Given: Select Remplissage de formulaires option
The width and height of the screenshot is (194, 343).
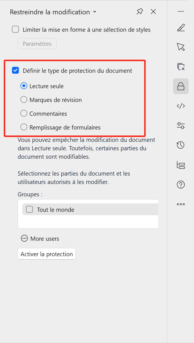Looking at the screenshot, I should pos(24,127).
